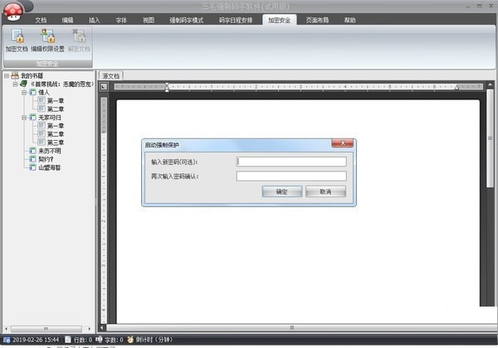Viewport: 498px width, 348px height.
Task: Click the document horizontal scroll left arrow
Action: coord(102,327)
